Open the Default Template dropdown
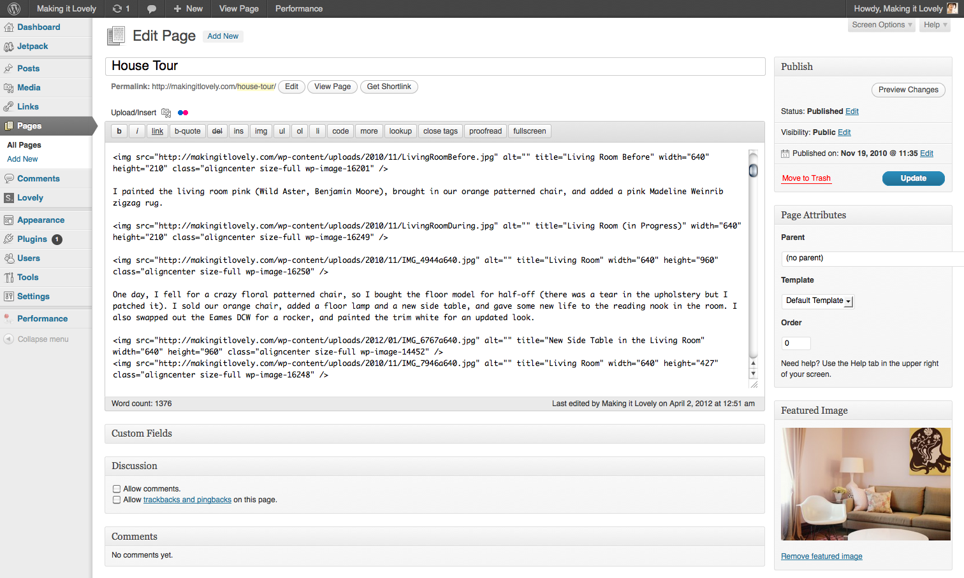964x578 pixels. (x=818, y=301)
